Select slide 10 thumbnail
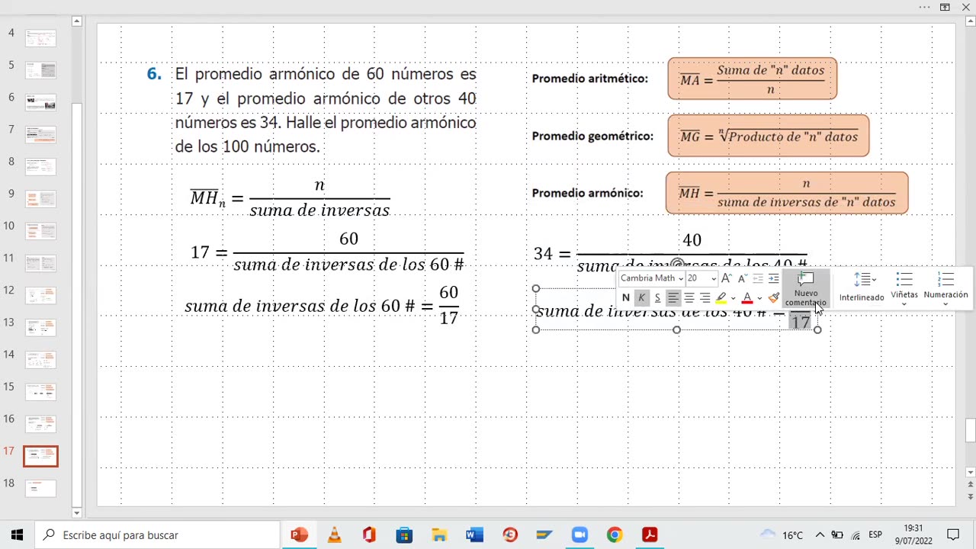This screenshot has height=549, width=976. click(x=41, y=231)
